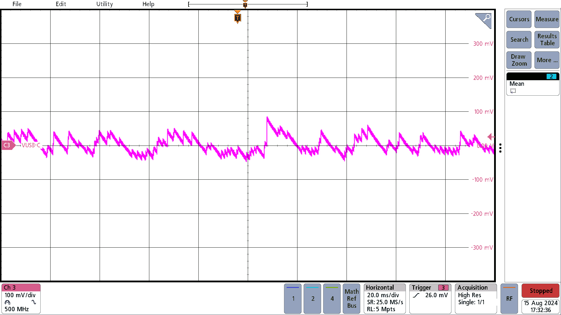Open the Help menu
Viewport: 561px width, 315px height.
(x=148, y=4)
